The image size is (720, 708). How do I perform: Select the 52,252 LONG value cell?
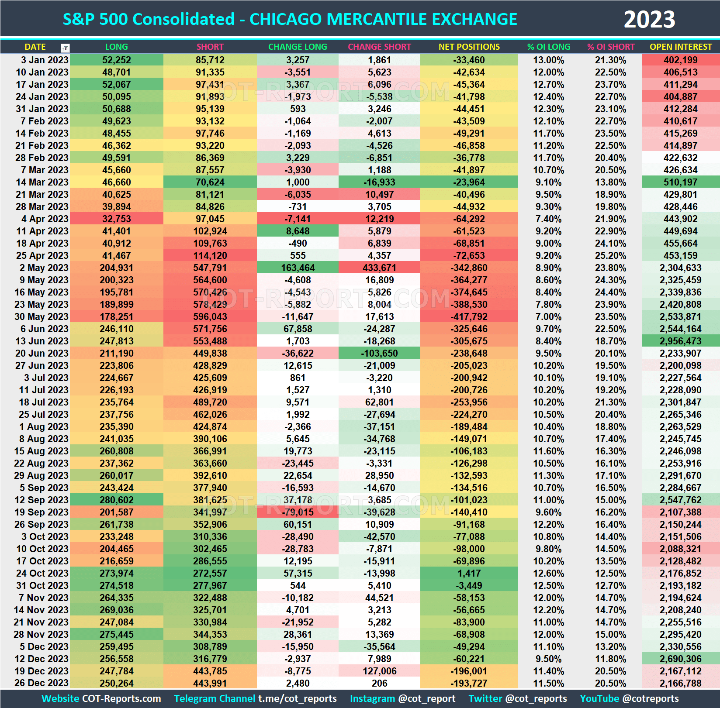pyautogui.click(x=116, y=60)
